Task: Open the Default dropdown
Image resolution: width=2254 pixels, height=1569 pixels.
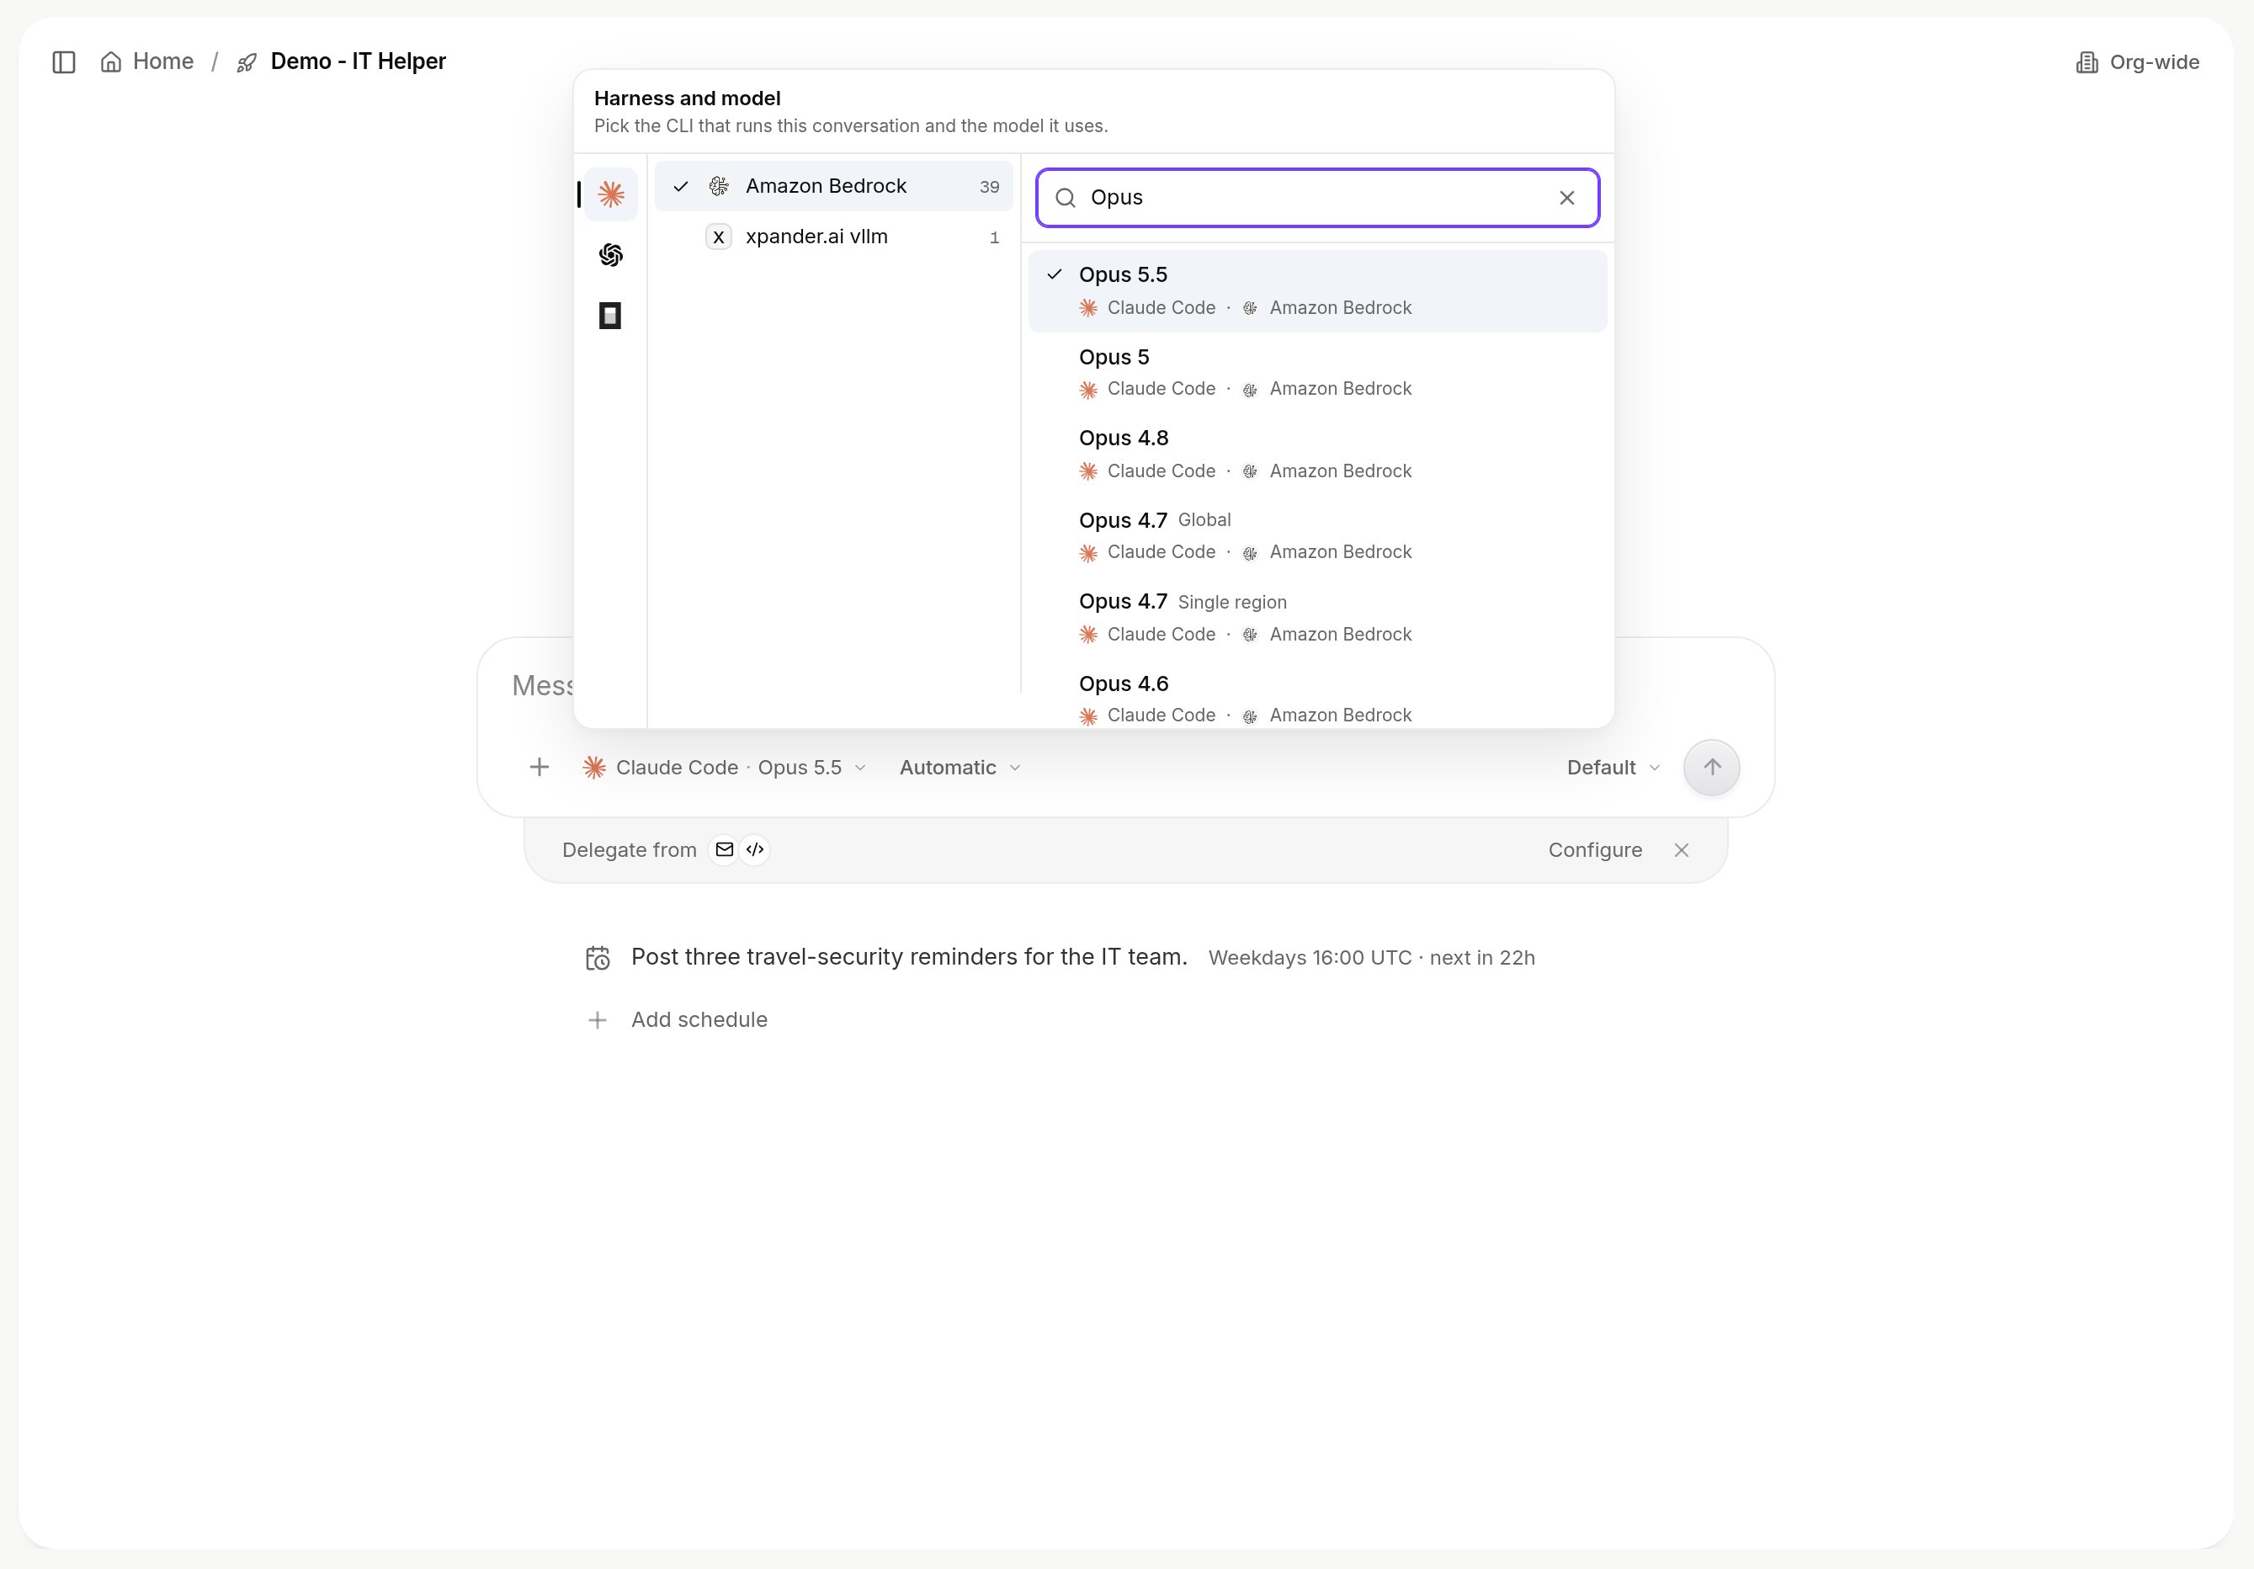Action: [1613, 768]
